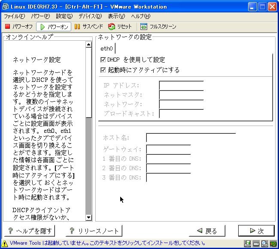The image size is (279, 249).
Task: Click the rightmost device icon in the status bar corner
Action: [x=273, y=244]
